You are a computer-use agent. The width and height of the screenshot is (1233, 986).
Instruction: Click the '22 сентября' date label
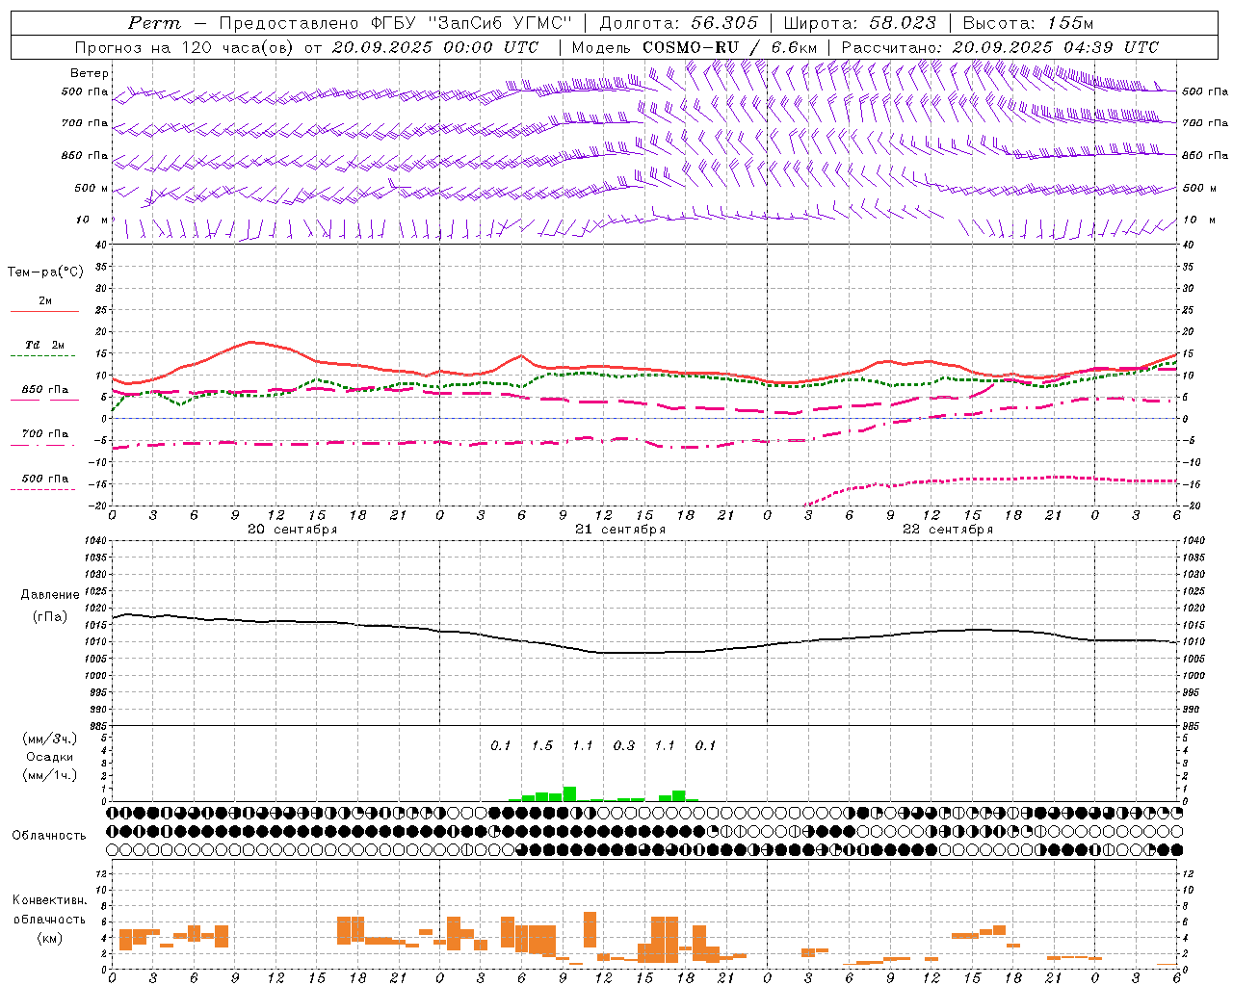pos(947,530)
